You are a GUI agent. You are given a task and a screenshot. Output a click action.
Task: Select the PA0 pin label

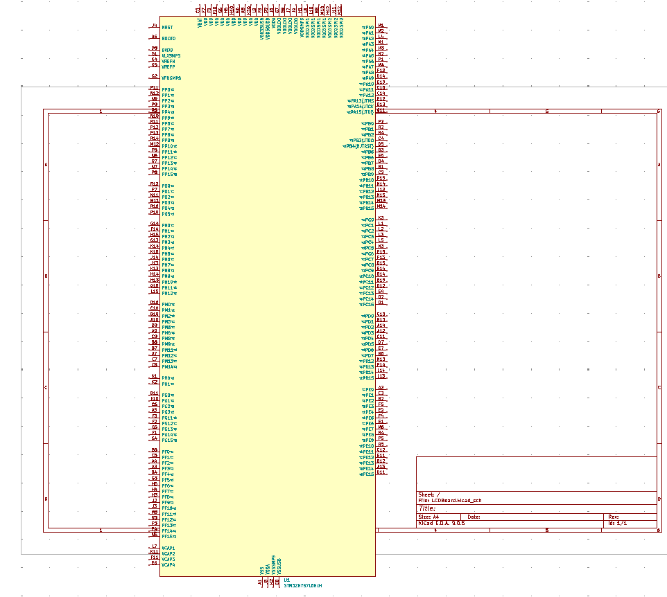[370, 28]
